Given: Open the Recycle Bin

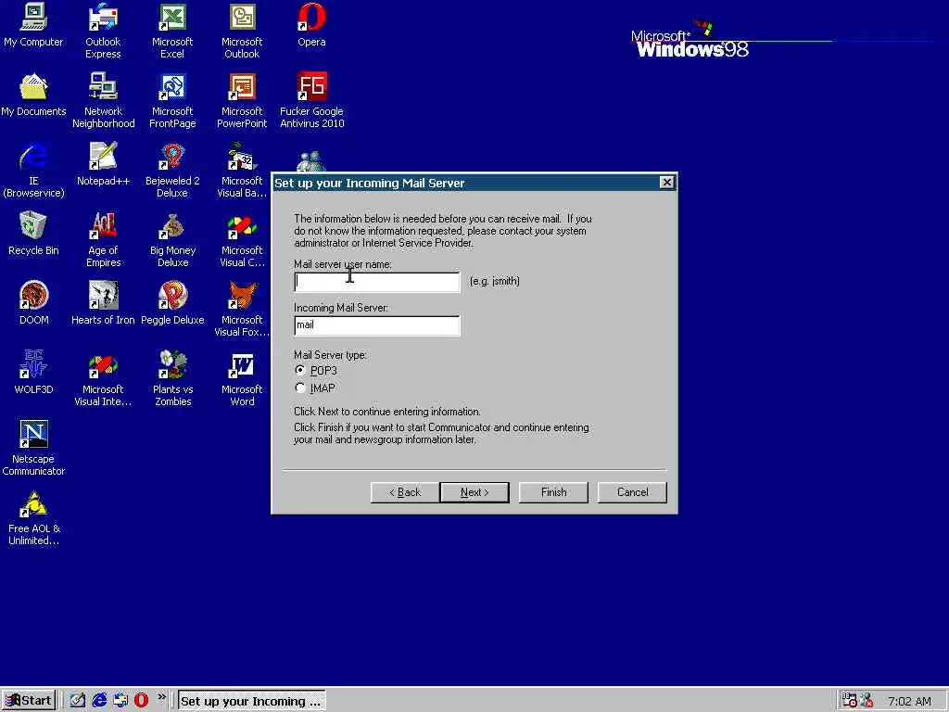Looking at the screenshot, I should 33,235.
